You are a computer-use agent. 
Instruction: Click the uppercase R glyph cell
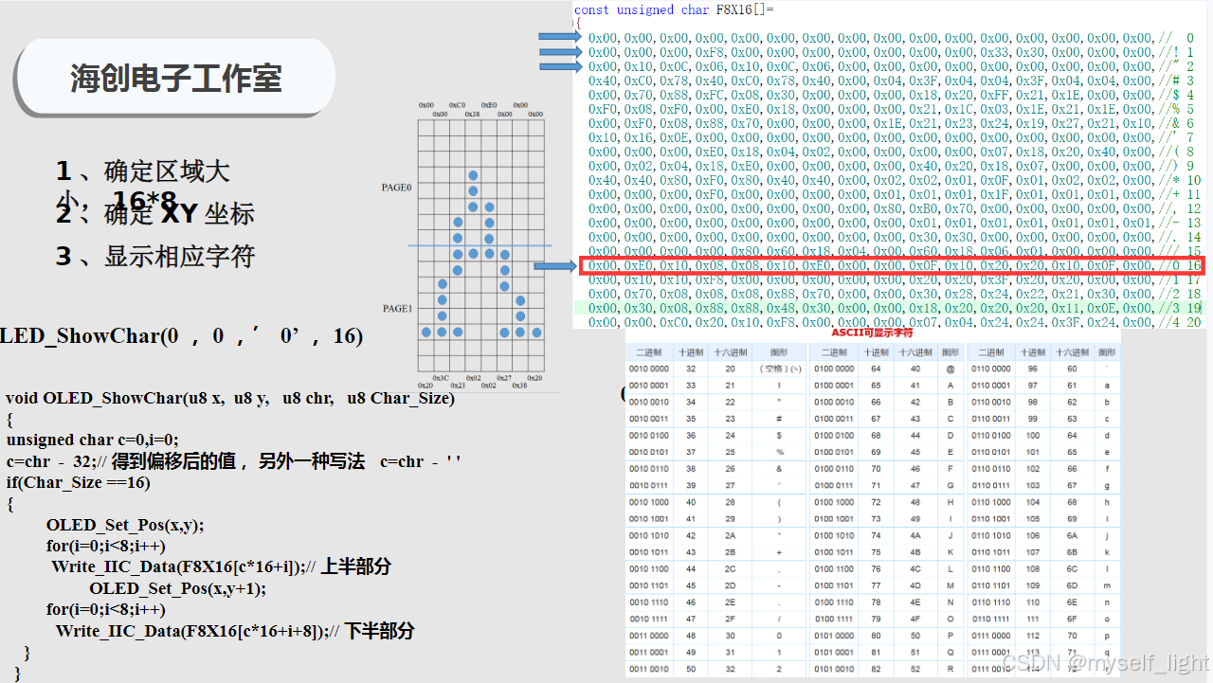click(950, 669)
